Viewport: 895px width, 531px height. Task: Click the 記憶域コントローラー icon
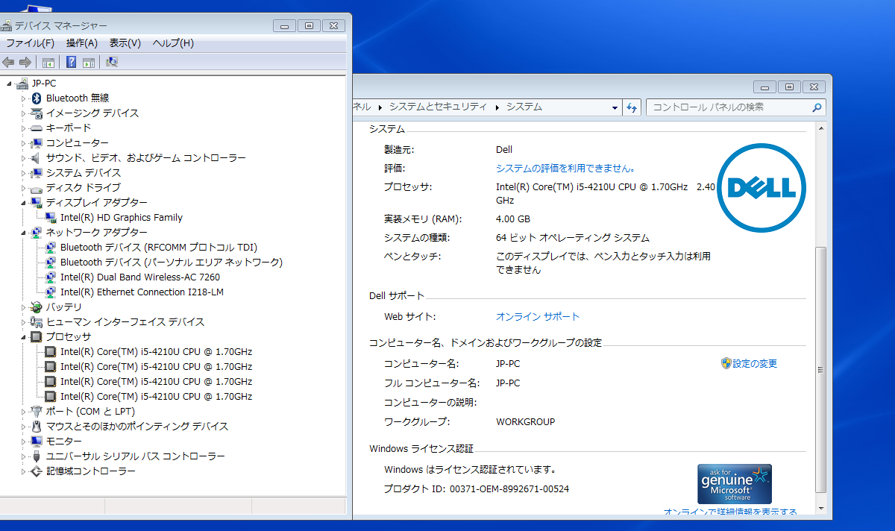tap(37, 471)
